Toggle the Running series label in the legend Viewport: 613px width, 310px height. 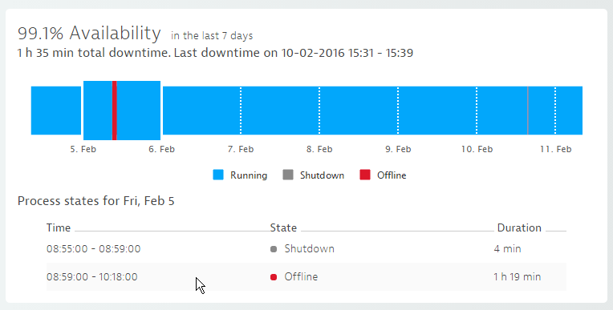point(249,175)
